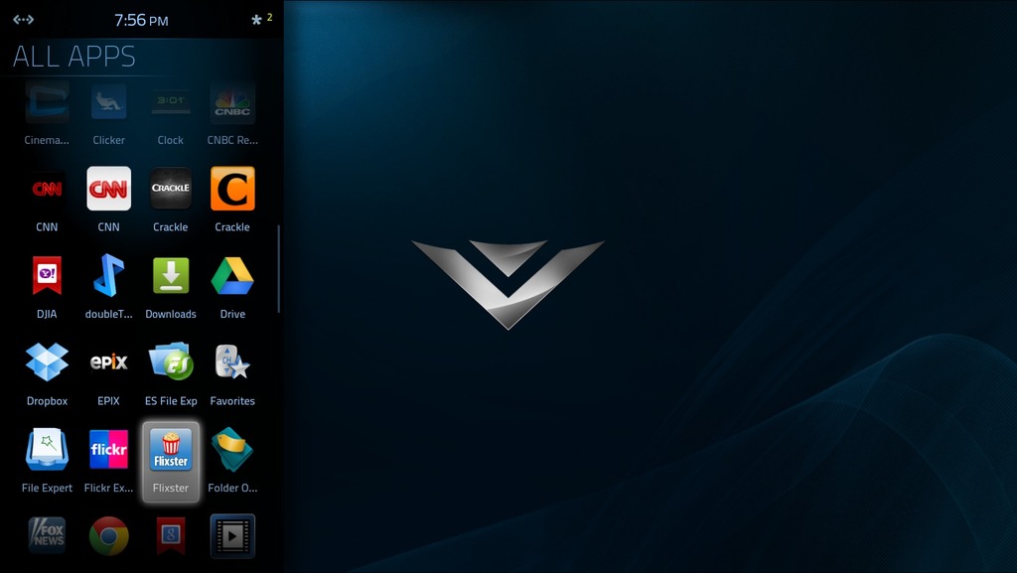Open Google Drive
1017x573 pixels.
[x=232, y=275]
